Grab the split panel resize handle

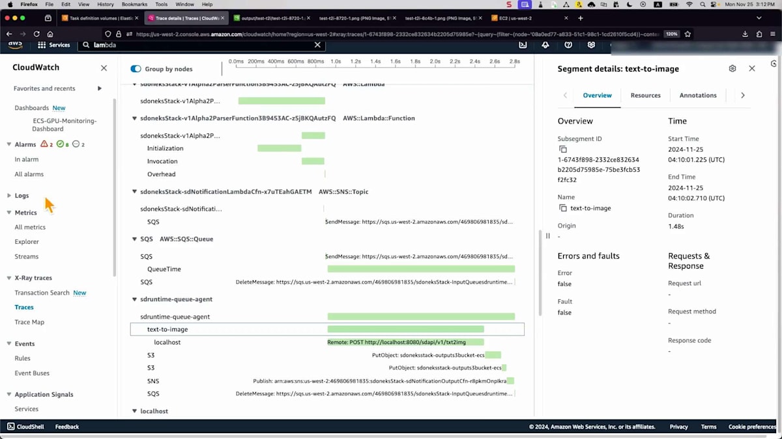[547, 236]
